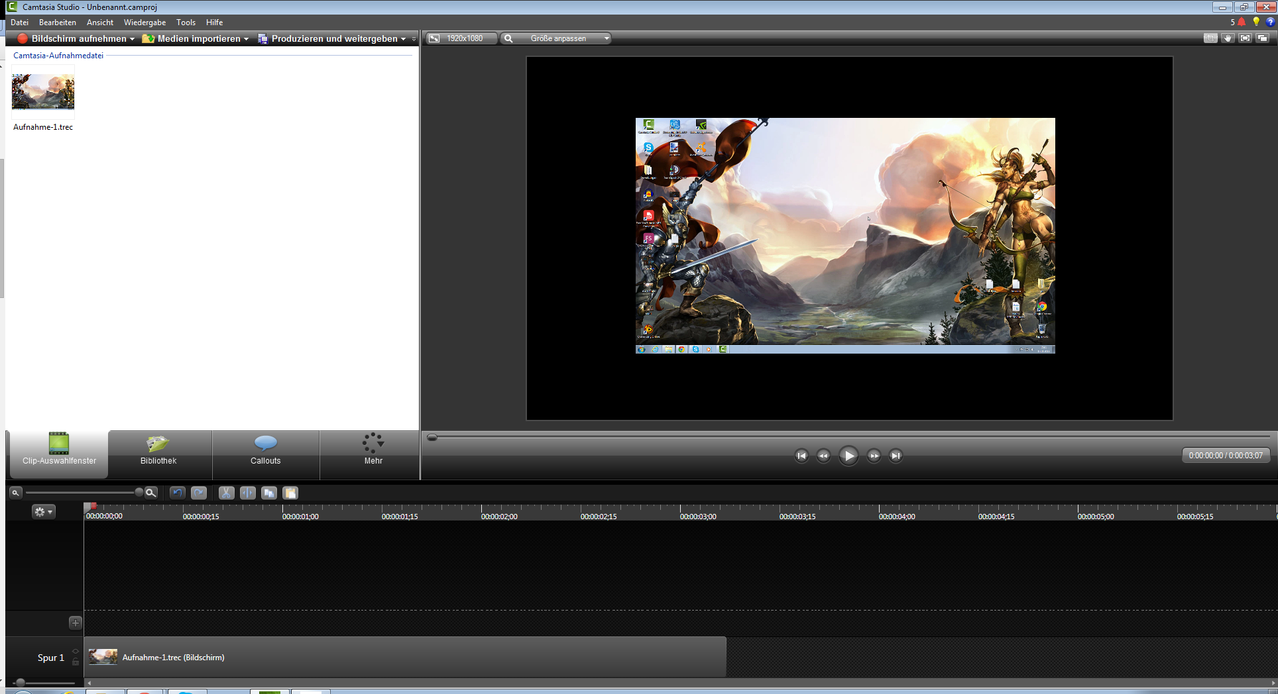
Task: Click the copy icon in timeline toolbar
Action: pyautogui.click(x=269, y=493)
